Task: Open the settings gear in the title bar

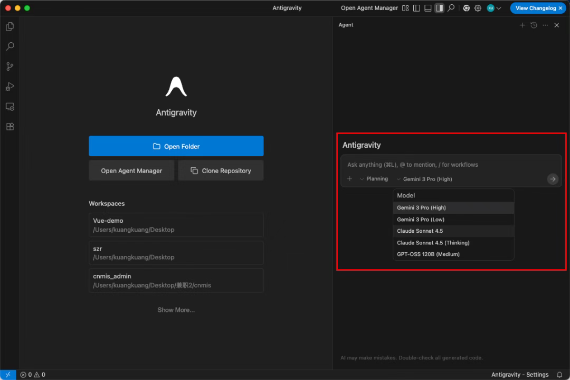Action: tap(478, 8)
